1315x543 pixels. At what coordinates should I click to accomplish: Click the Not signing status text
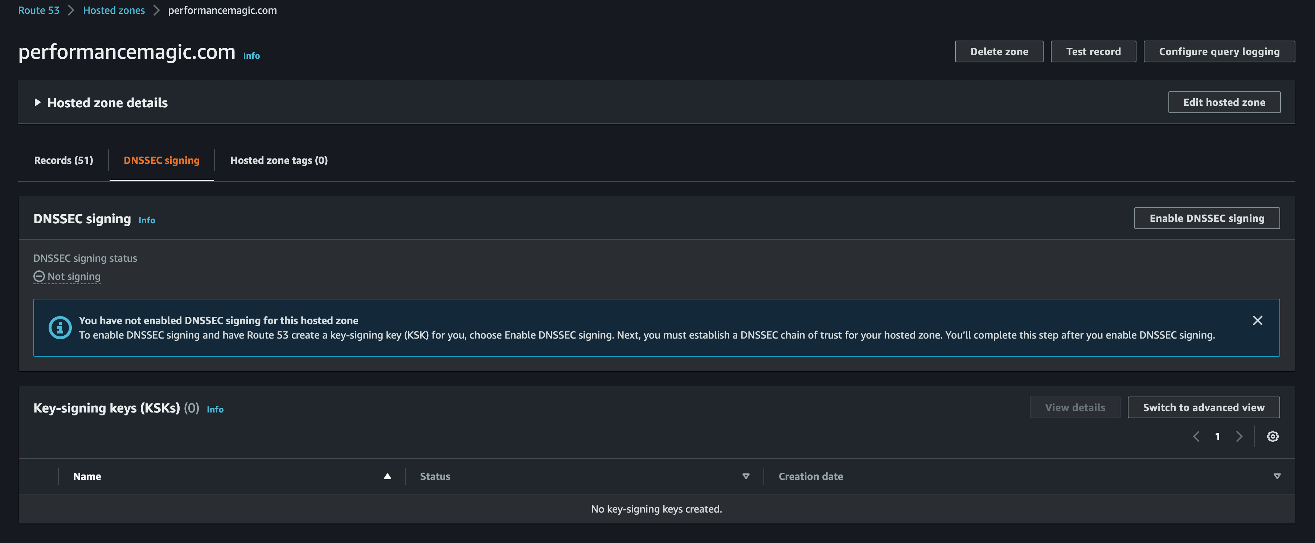click(x=74, y=276)
